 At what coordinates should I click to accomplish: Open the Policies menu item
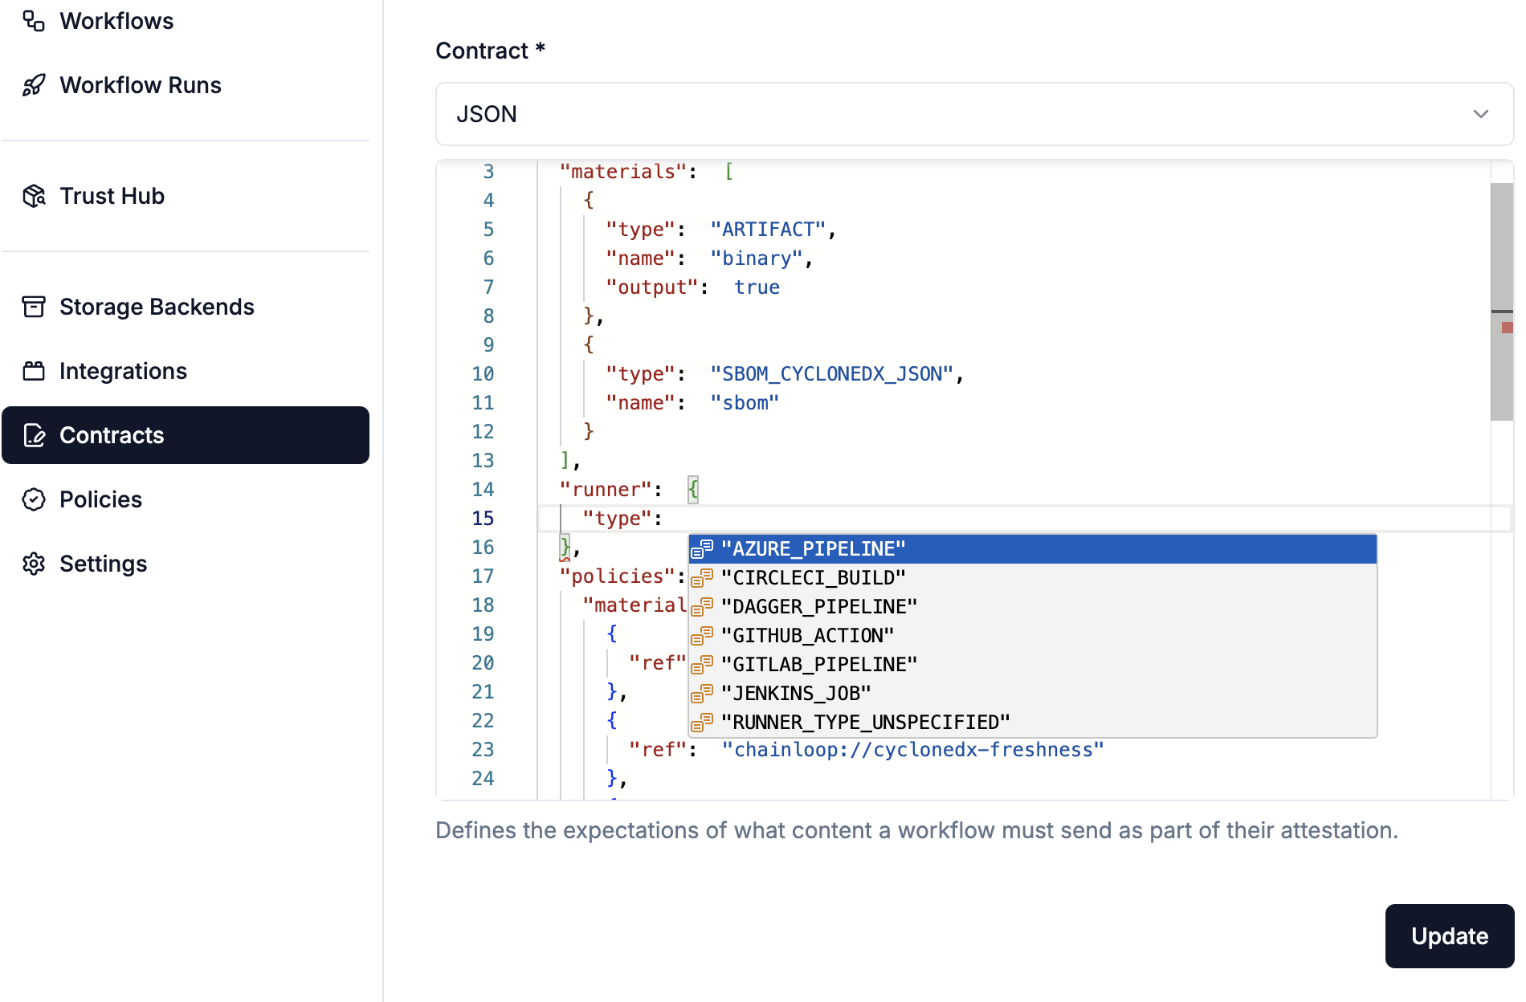click(x=100, y=499)
